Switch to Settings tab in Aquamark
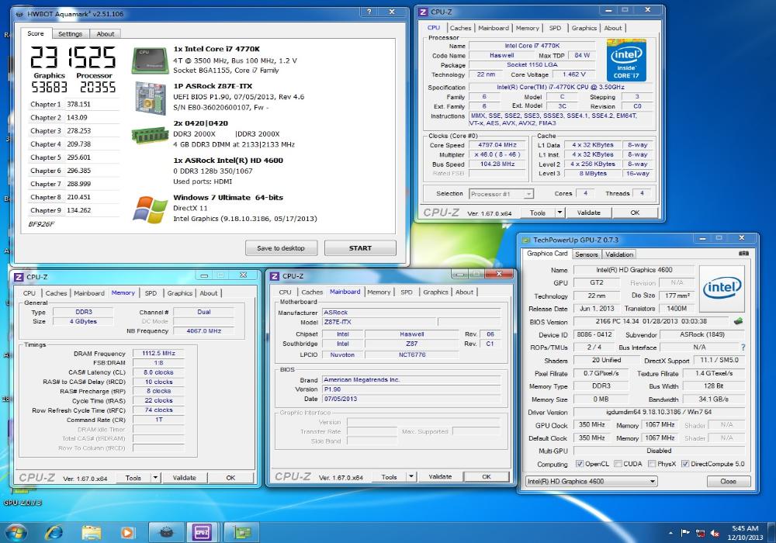This screenshot has height=543, width=776. (71, 33)
